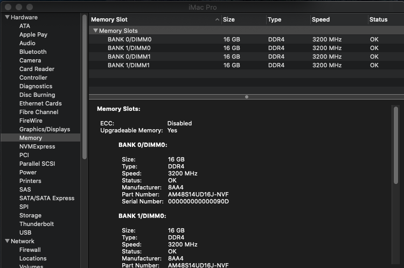Click the BANK 1/DIMM0 detail heading
404x268 pixels.
[142, 216]
